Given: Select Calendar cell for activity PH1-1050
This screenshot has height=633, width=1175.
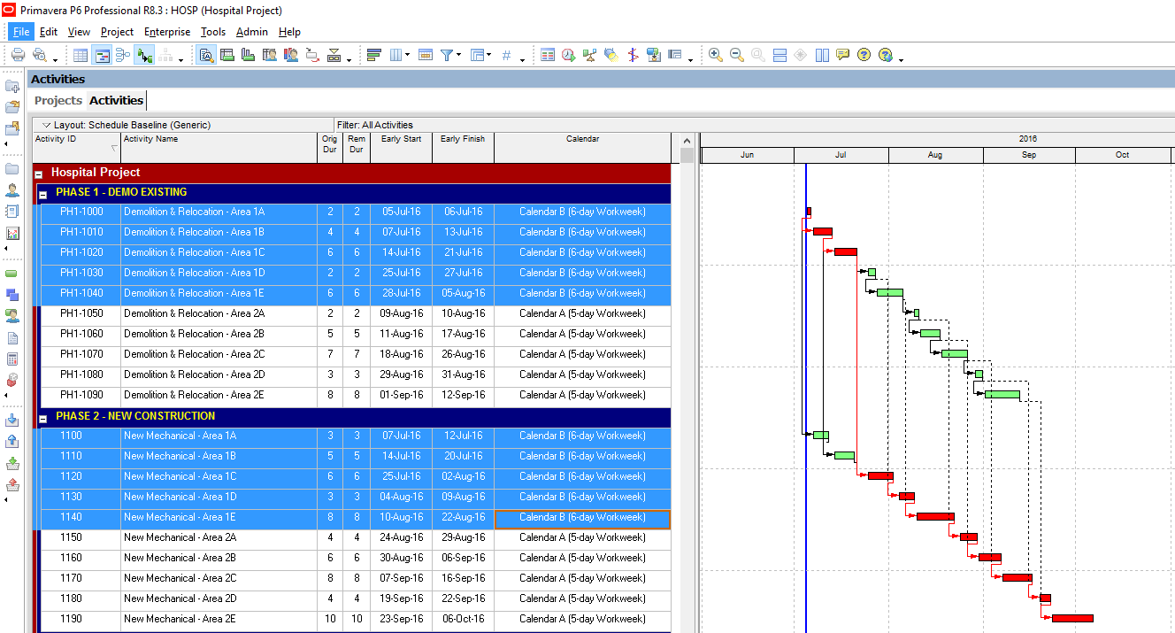Looking at the screenshot, I should 582,313.
